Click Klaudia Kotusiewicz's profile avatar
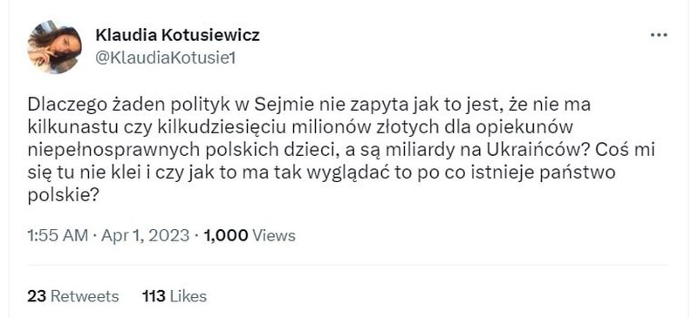The image size is (698, 318). [54, 47]
